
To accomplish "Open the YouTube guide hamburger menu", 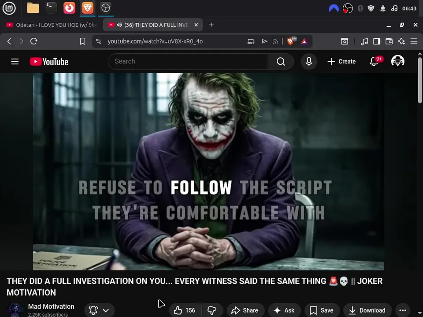I will (x=15, y=62).
